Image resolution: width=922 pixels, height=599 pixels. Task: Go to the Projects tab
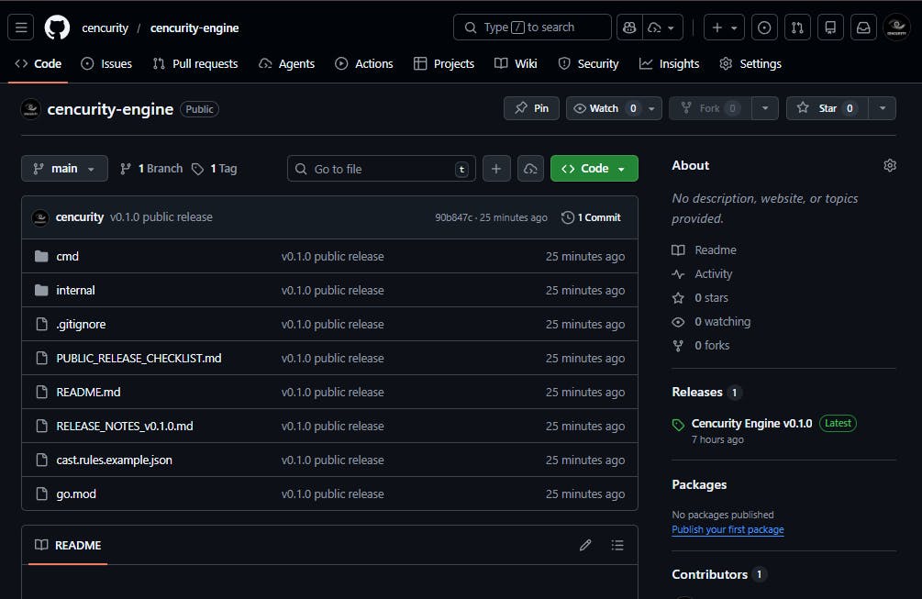pyautogui.click(x=444, y=63)
